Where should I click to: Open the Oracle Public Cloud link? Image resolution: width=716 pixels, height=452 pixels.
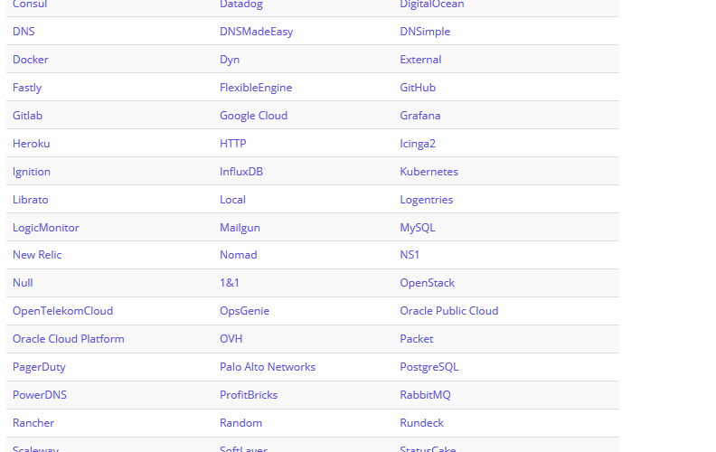[x=449, y=311]
